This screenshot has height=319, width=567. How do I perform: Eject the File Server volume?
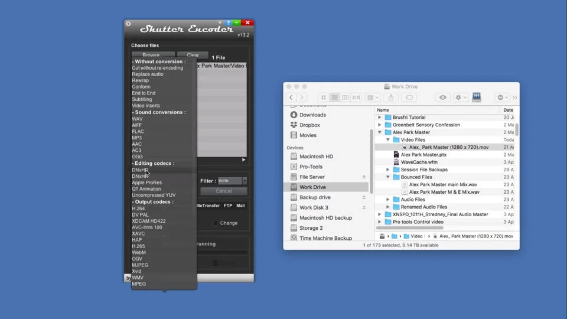pos(364,177)
